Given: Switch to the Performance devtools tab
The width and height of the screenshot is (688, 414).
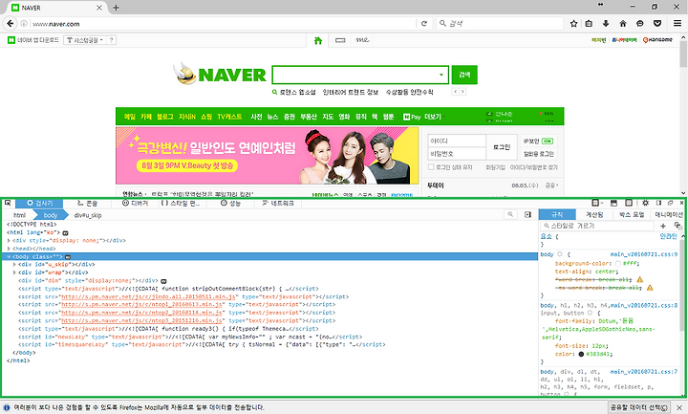Looking at the screenshot, I should [231, 204].
